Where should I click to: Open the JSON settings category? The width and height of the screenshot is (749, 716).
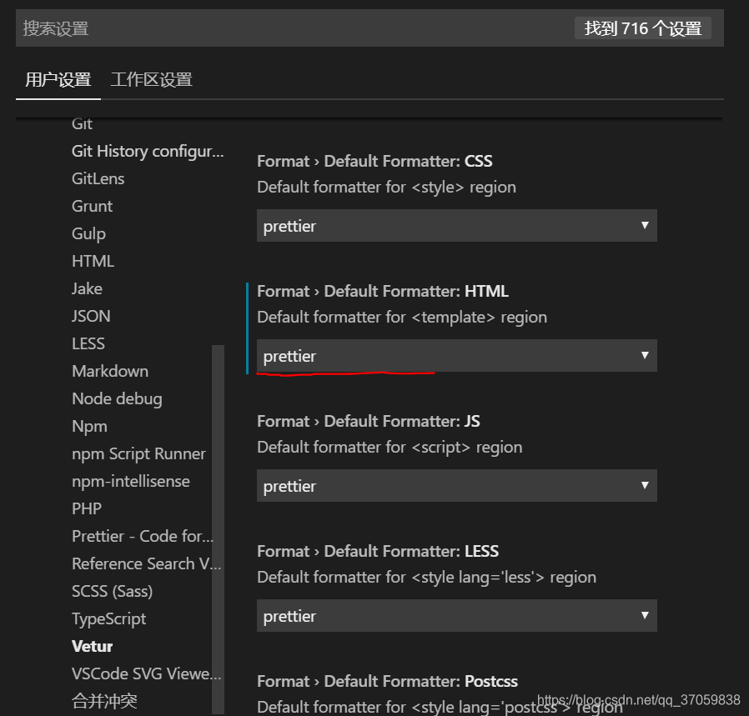coord(91,316)
